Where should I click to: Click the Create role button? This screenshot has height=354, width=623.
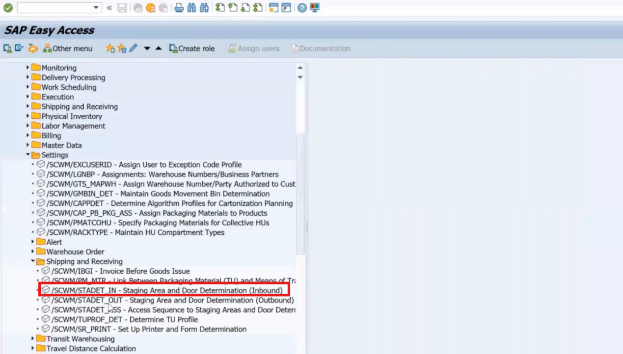pyautogui.click(x=192, y=48)
